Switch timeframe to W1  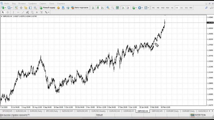(186, 8)
